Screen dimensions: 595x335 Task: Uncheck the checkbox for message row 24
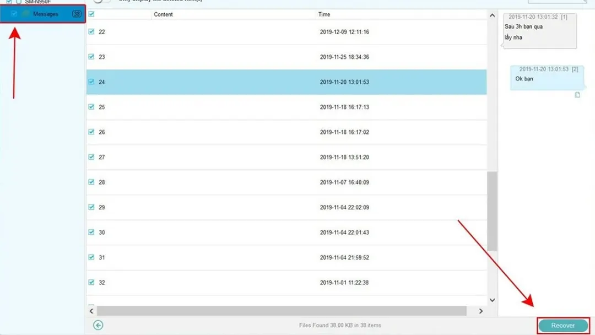[91, 82]
